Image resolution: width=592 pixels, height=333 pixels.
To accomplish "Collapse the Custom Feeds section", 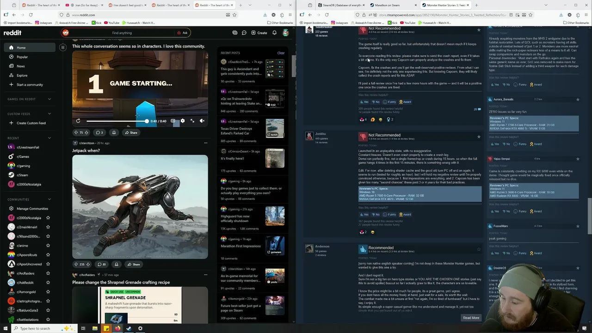I will [49, 114].
